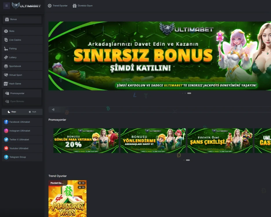Open the Şans Çekilişi promotion banner
271x217 pixels.
tap(220, 141)
